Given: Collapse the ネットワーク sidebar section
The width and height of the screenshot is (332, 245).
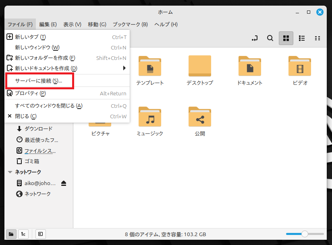Looking at the screenshot, I should [10, 172].
